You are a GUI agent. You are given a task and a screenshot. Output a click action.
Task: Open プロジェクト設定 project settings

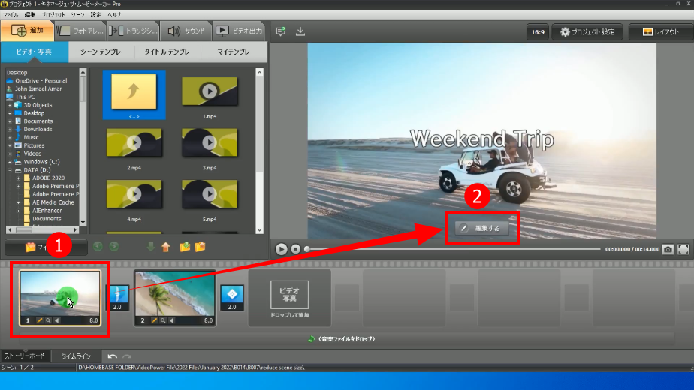588,31
